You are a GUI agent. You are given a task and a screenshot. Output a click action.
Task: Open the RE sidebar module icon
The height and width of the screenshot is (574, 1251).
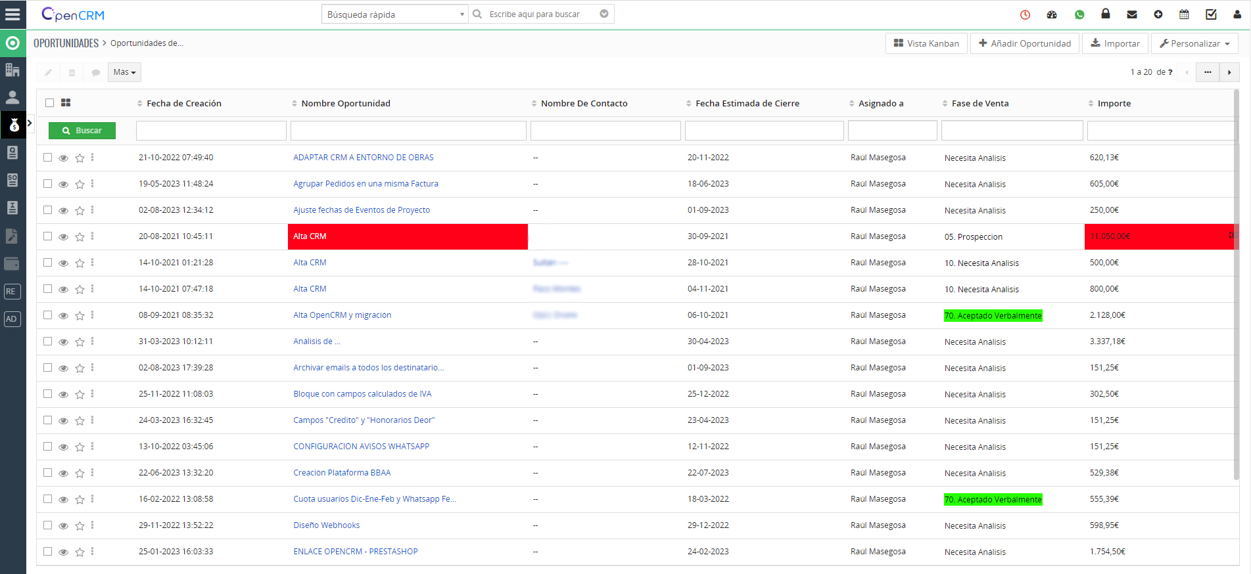coord(12,292)
